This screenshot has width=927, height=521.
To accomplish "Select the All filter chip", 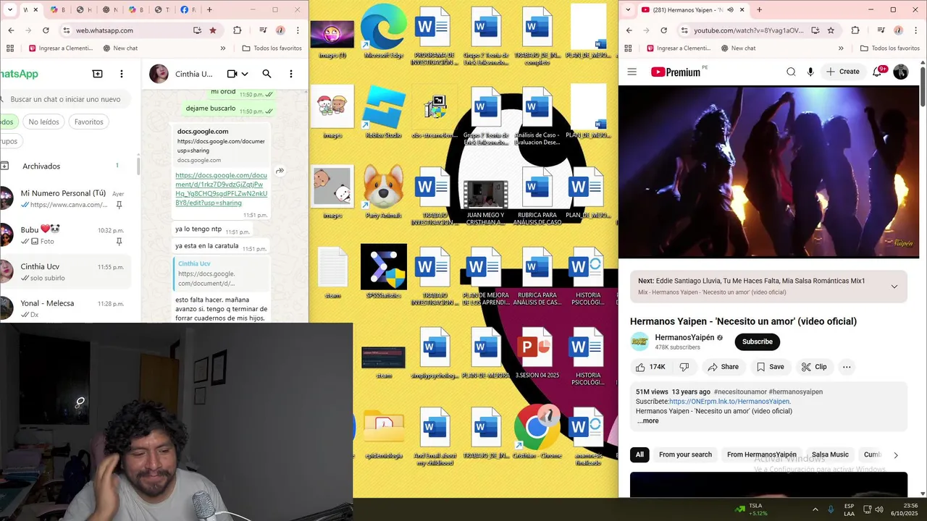I will click(x=639, y=454).
